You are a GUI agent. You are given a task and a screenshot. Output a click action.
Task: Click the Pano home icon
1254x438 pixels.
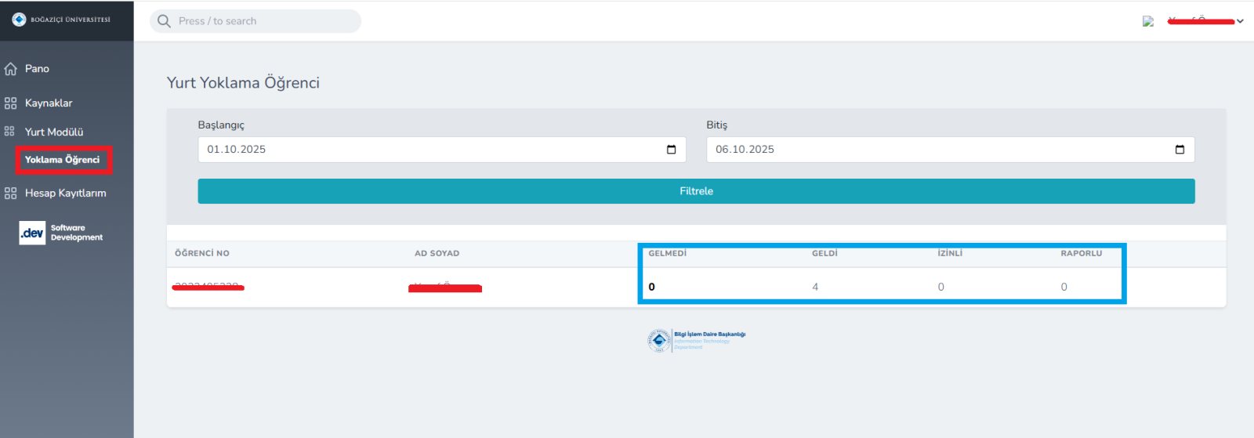point(11,69)
